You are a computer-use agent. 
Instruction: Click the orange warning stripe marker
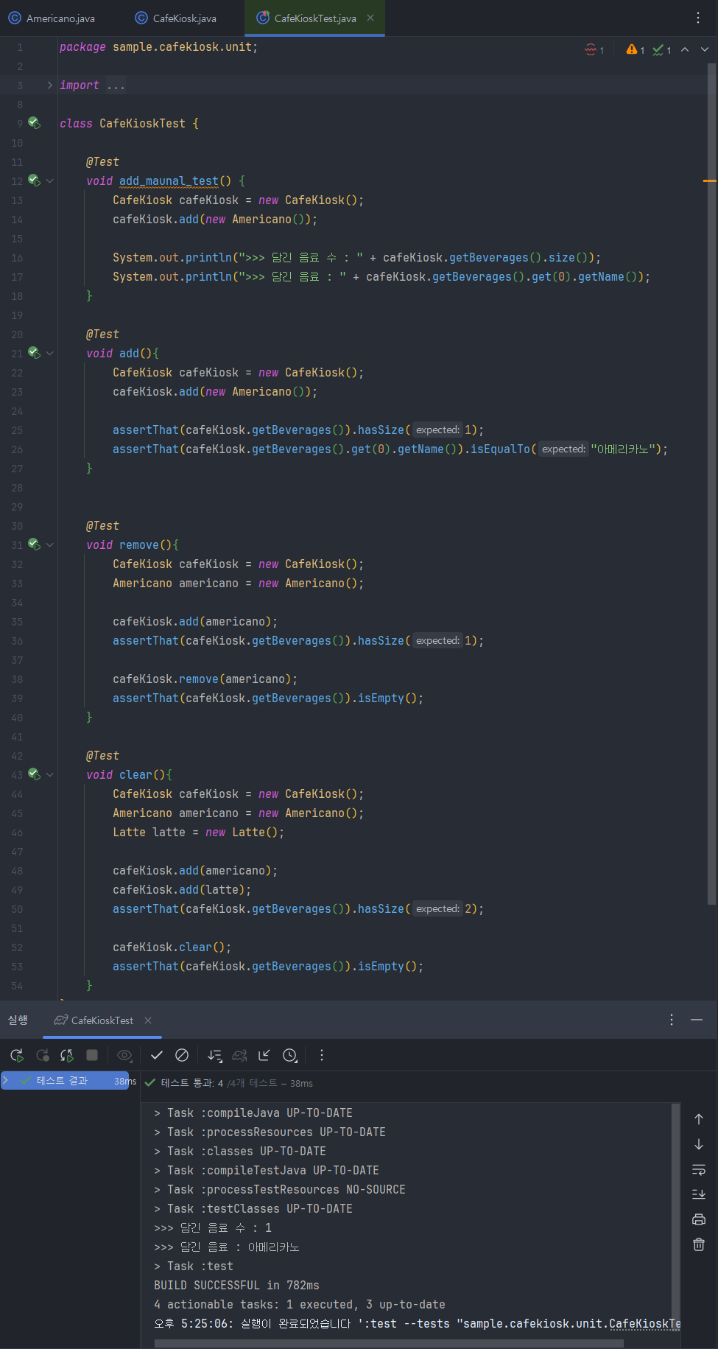tap(710, 181)
